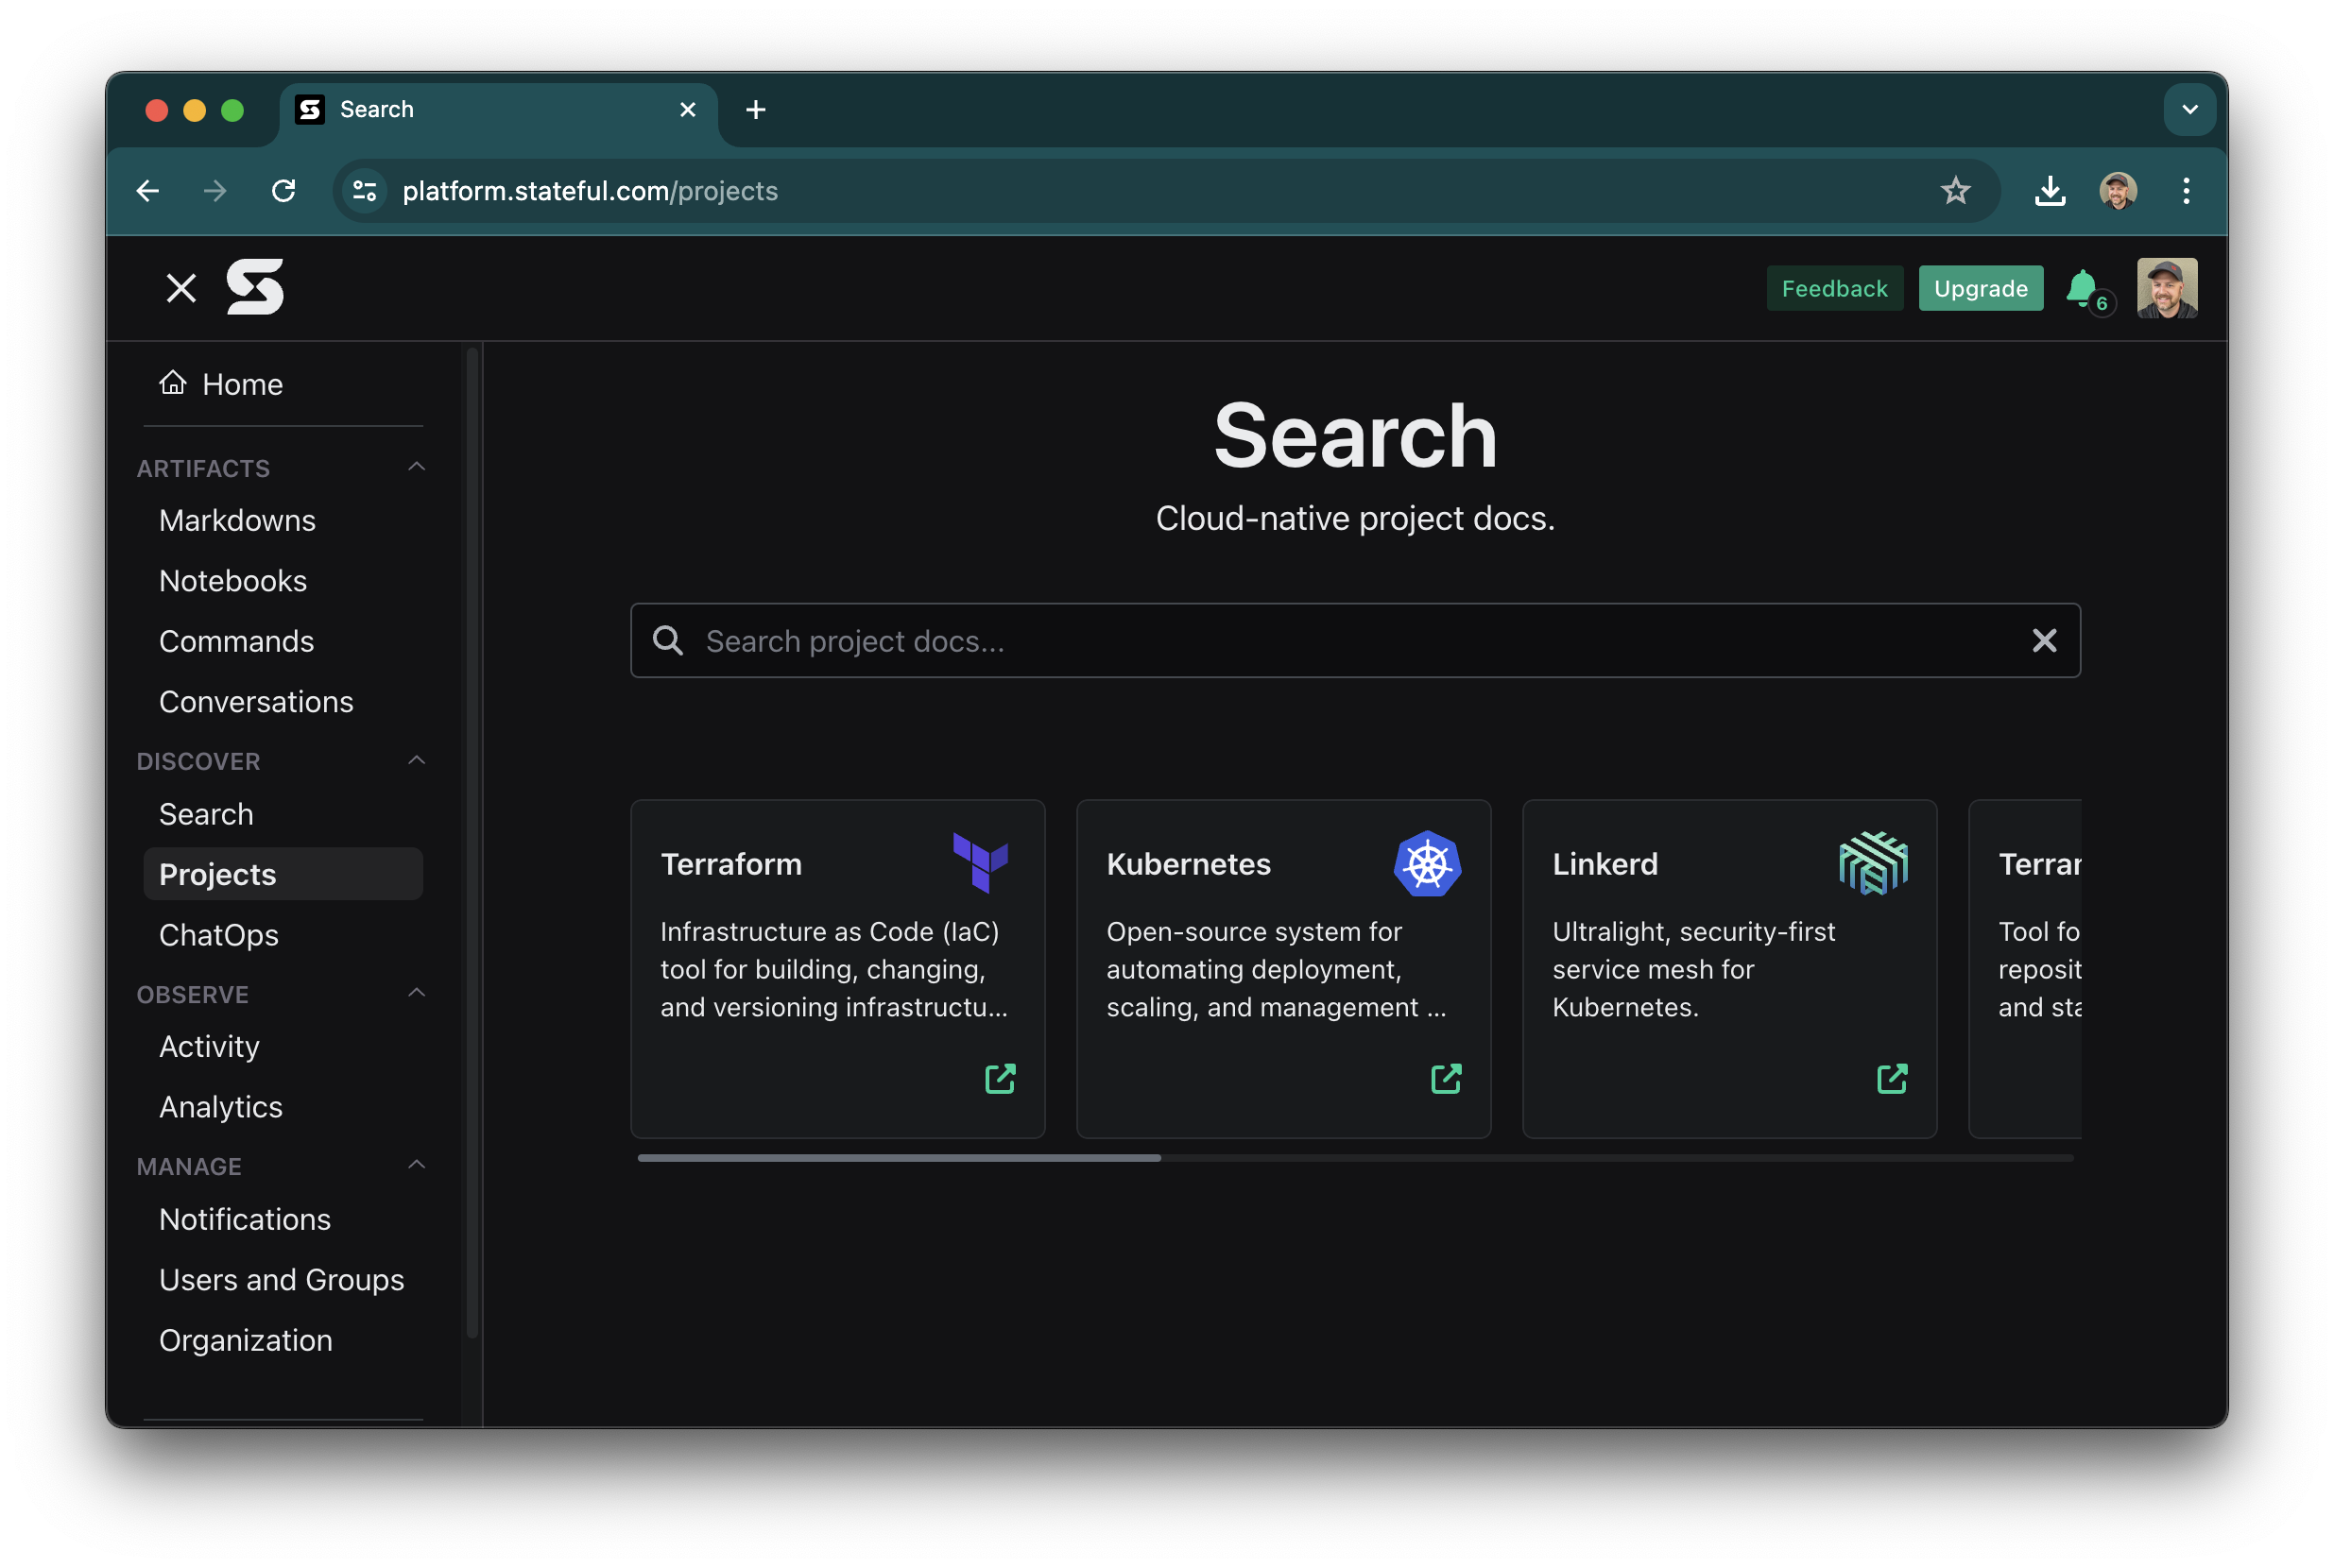Click the Upgrade button
The width and height of the screenshot is (2334, 1568).
pos(1980,288)
